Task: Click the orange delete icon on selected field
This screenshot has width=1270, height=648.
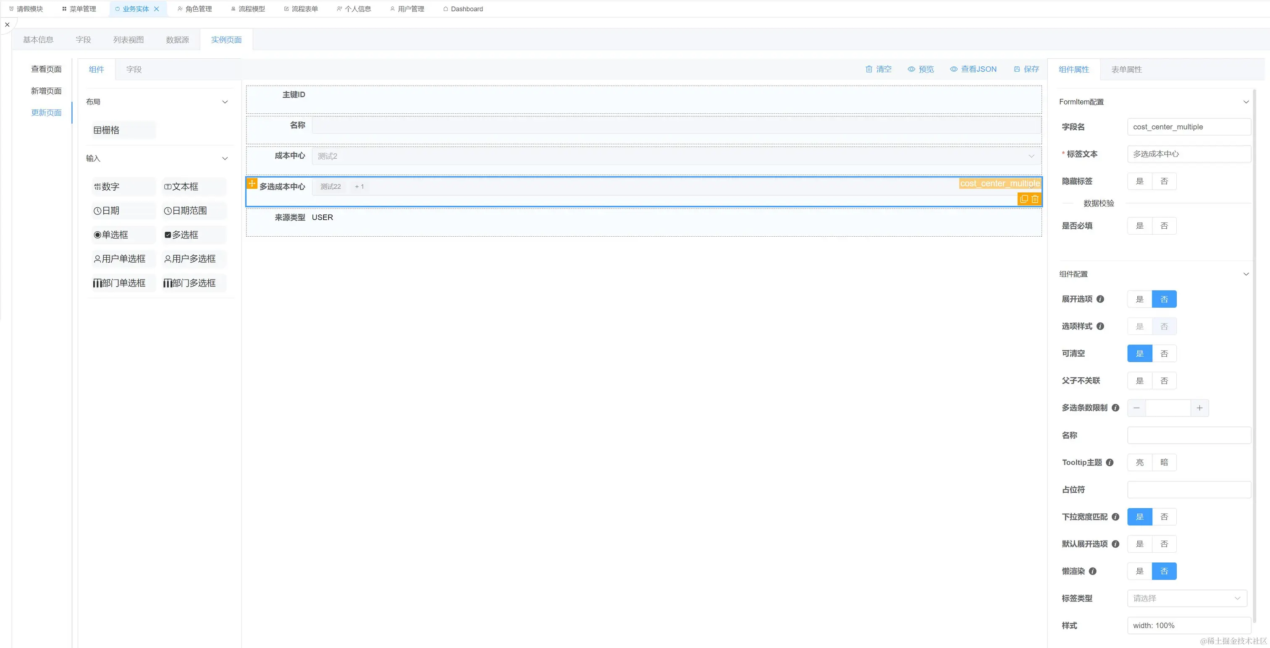Action: tap(1035, 199)
